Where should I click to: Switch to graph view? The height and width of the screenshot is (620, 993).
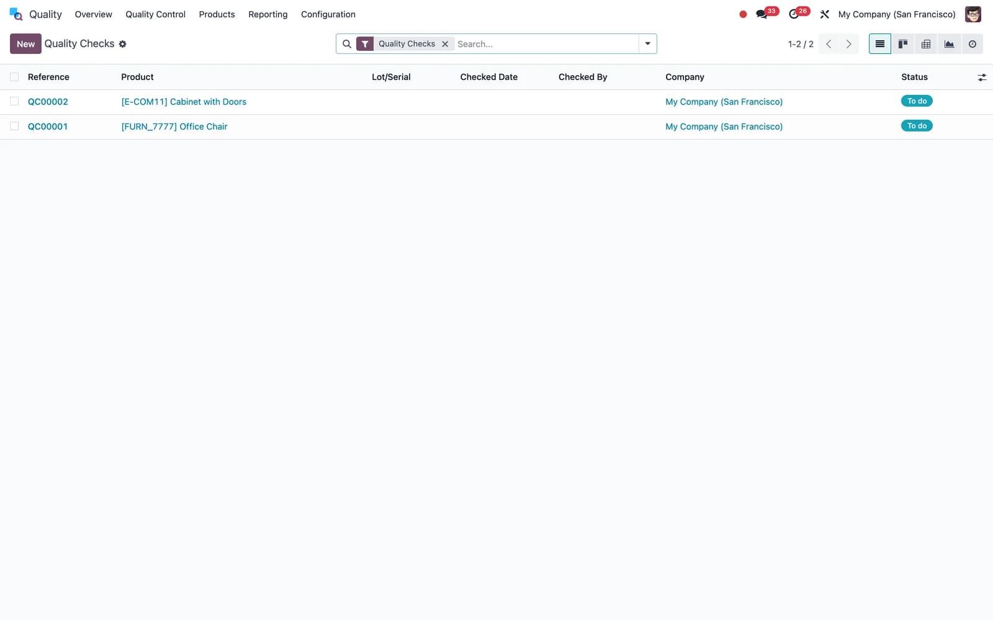click(x=949, y=44)
